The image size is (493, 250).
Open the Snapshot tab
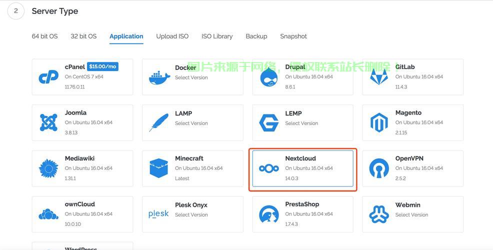click(x=293, y=36)
